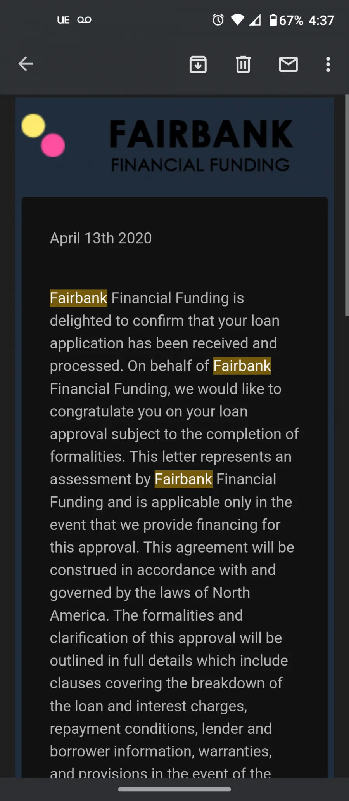349x801 pixels.
Task: Tap the battery status icon
Action: (x=273, y=20)
